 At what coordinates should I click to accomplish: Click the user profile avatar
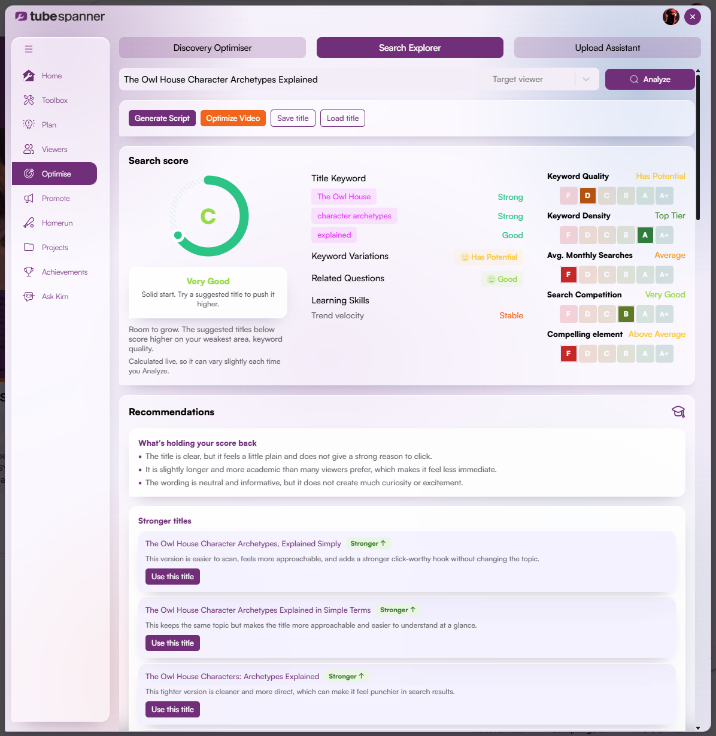tap(671, 17)
